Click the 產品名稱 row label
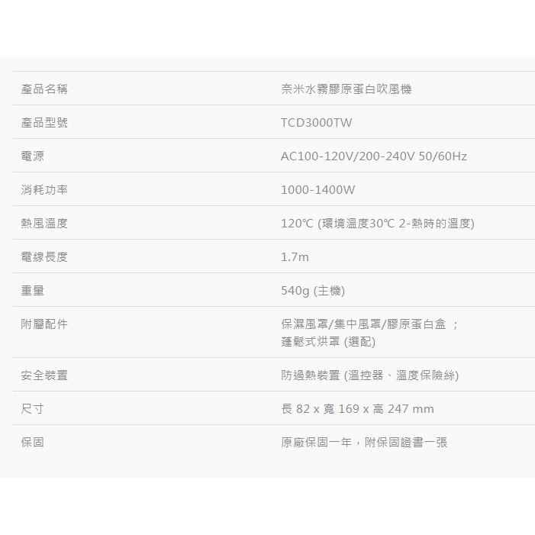This screenshot has width=535, height=535. click(44, 89)
